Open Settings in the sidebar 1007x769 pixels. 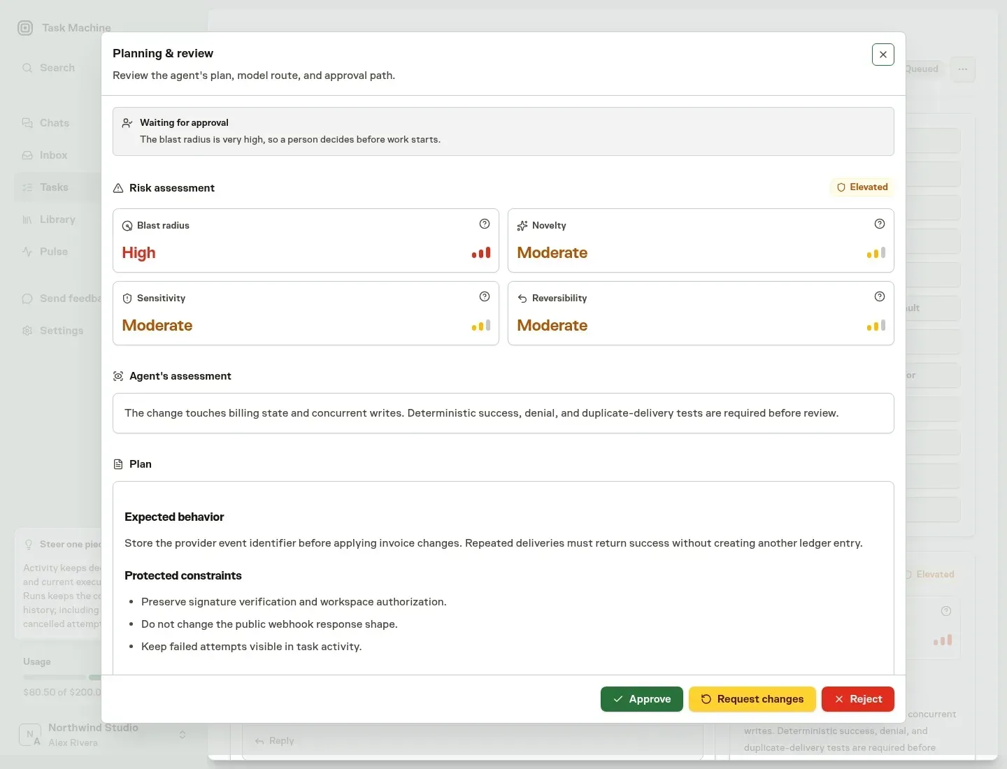(57, 331)
